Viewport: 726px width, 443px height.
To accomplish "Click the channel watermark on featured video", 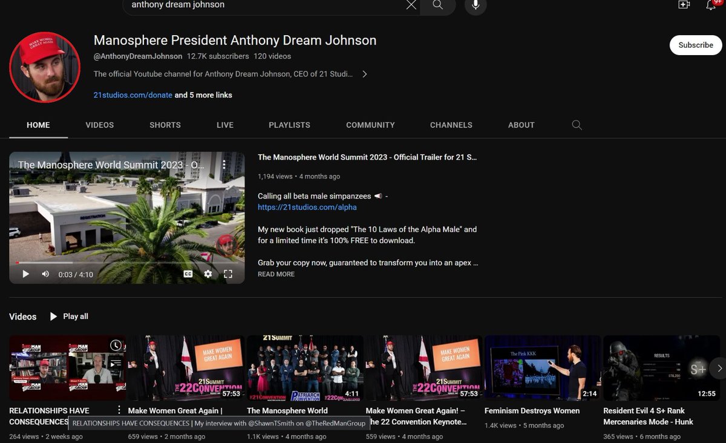I will [226, 245].
